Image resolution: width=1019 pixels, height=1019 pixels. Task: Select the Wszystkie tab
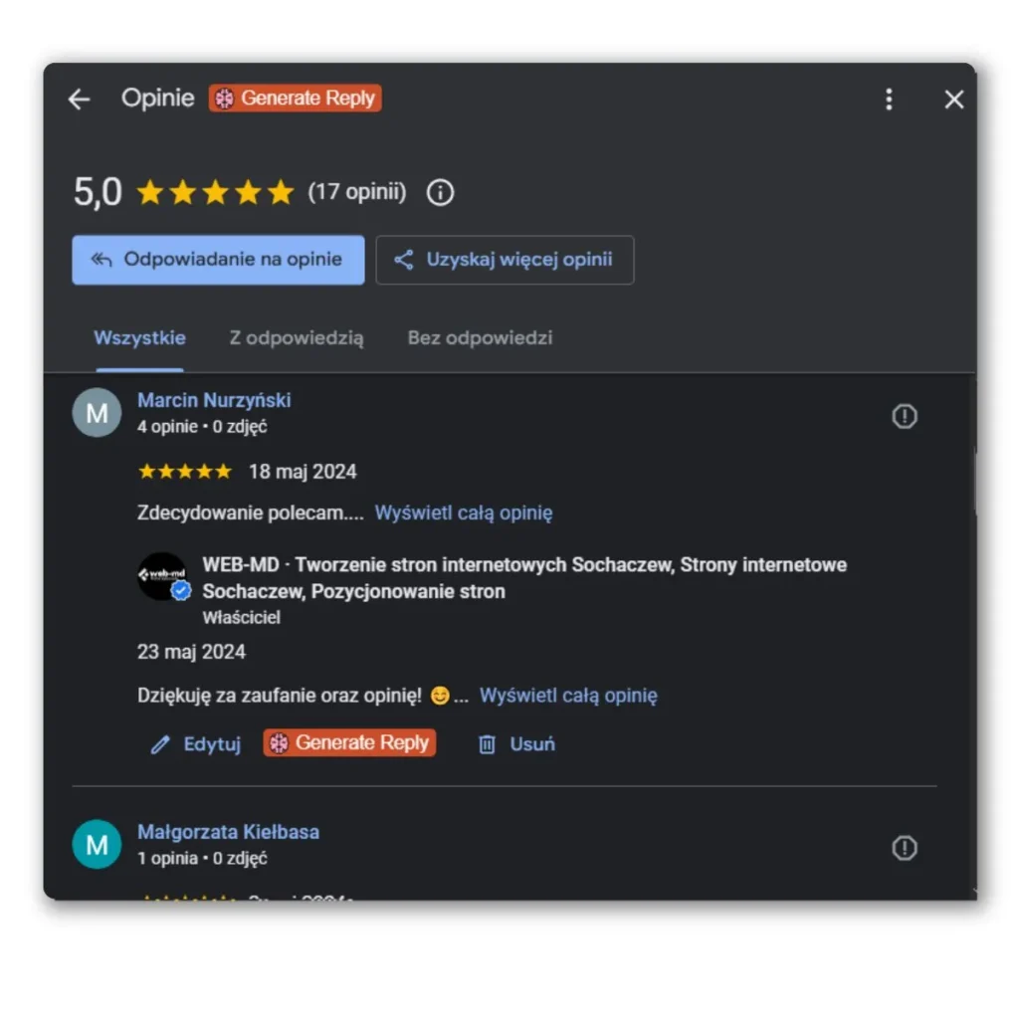[x=139, y=338]
